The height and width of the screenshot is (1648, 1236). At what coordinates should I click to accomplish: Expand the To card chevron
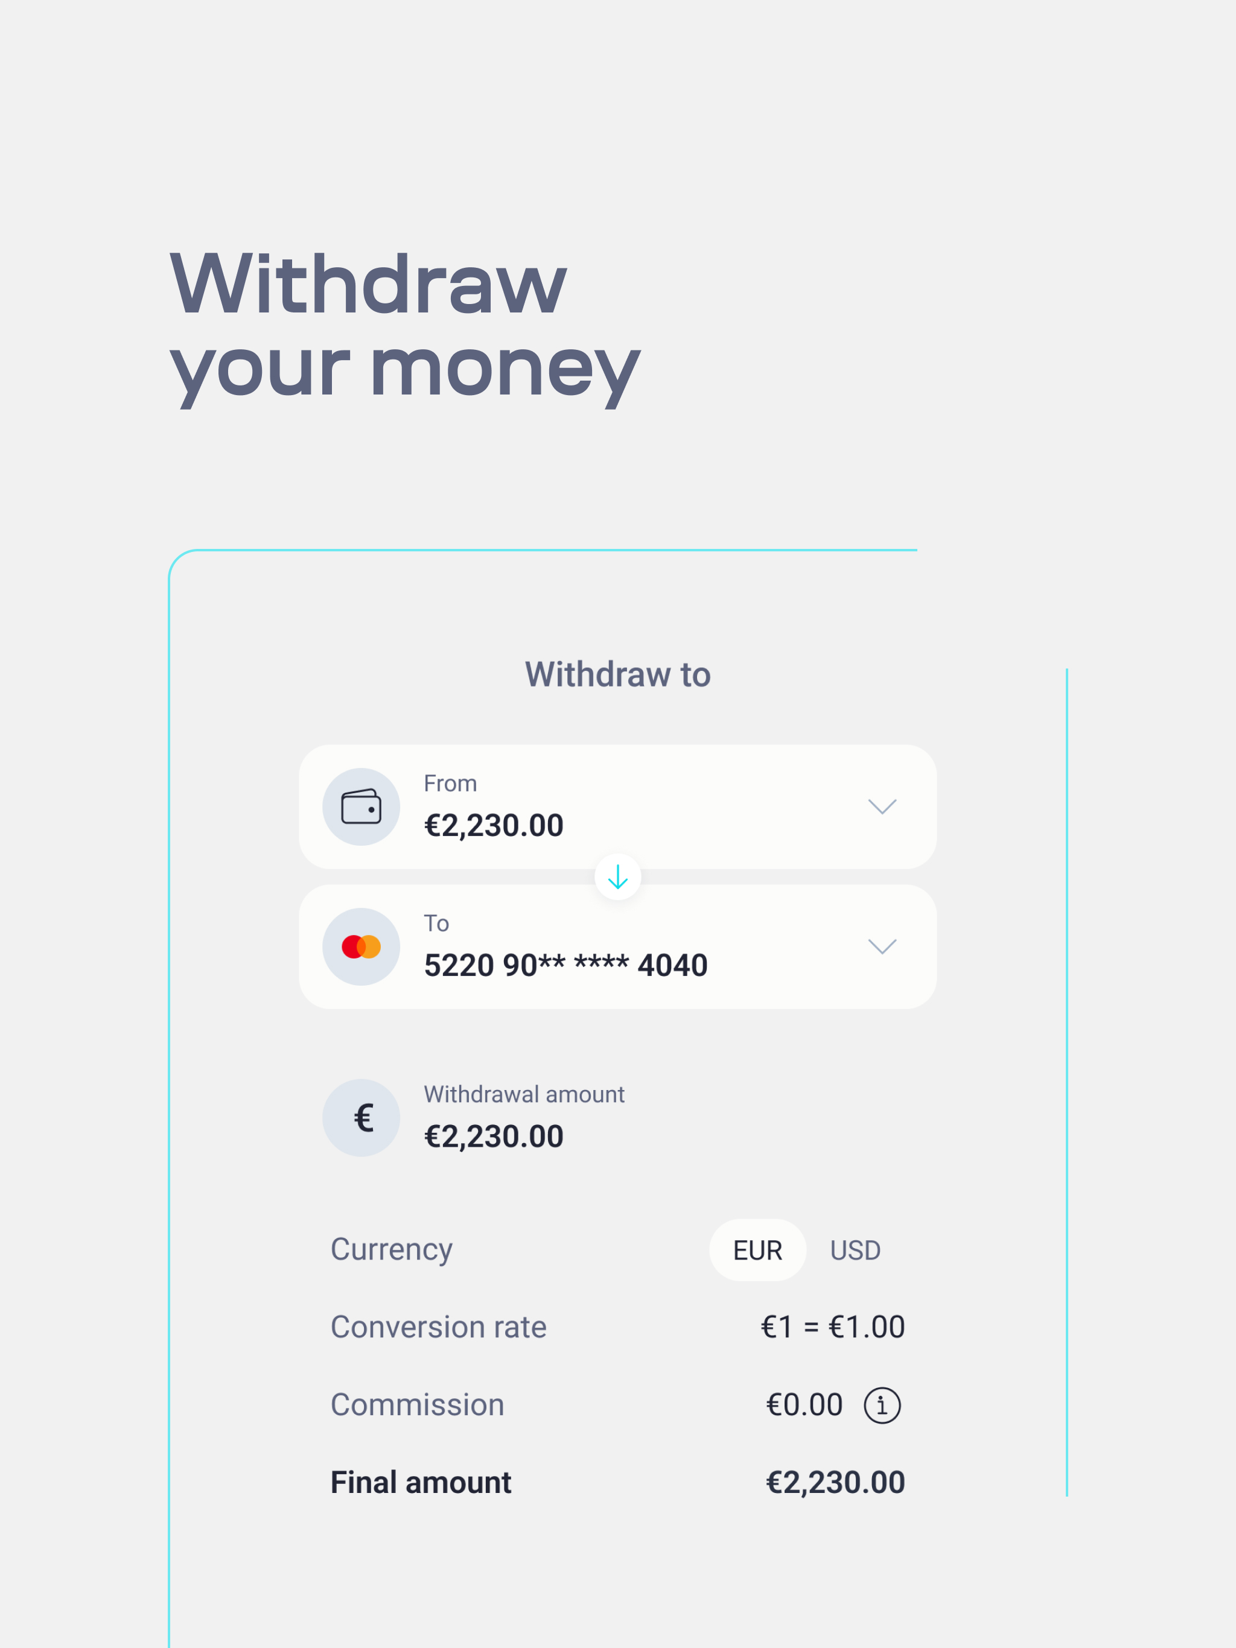click(x=882, y=947)
